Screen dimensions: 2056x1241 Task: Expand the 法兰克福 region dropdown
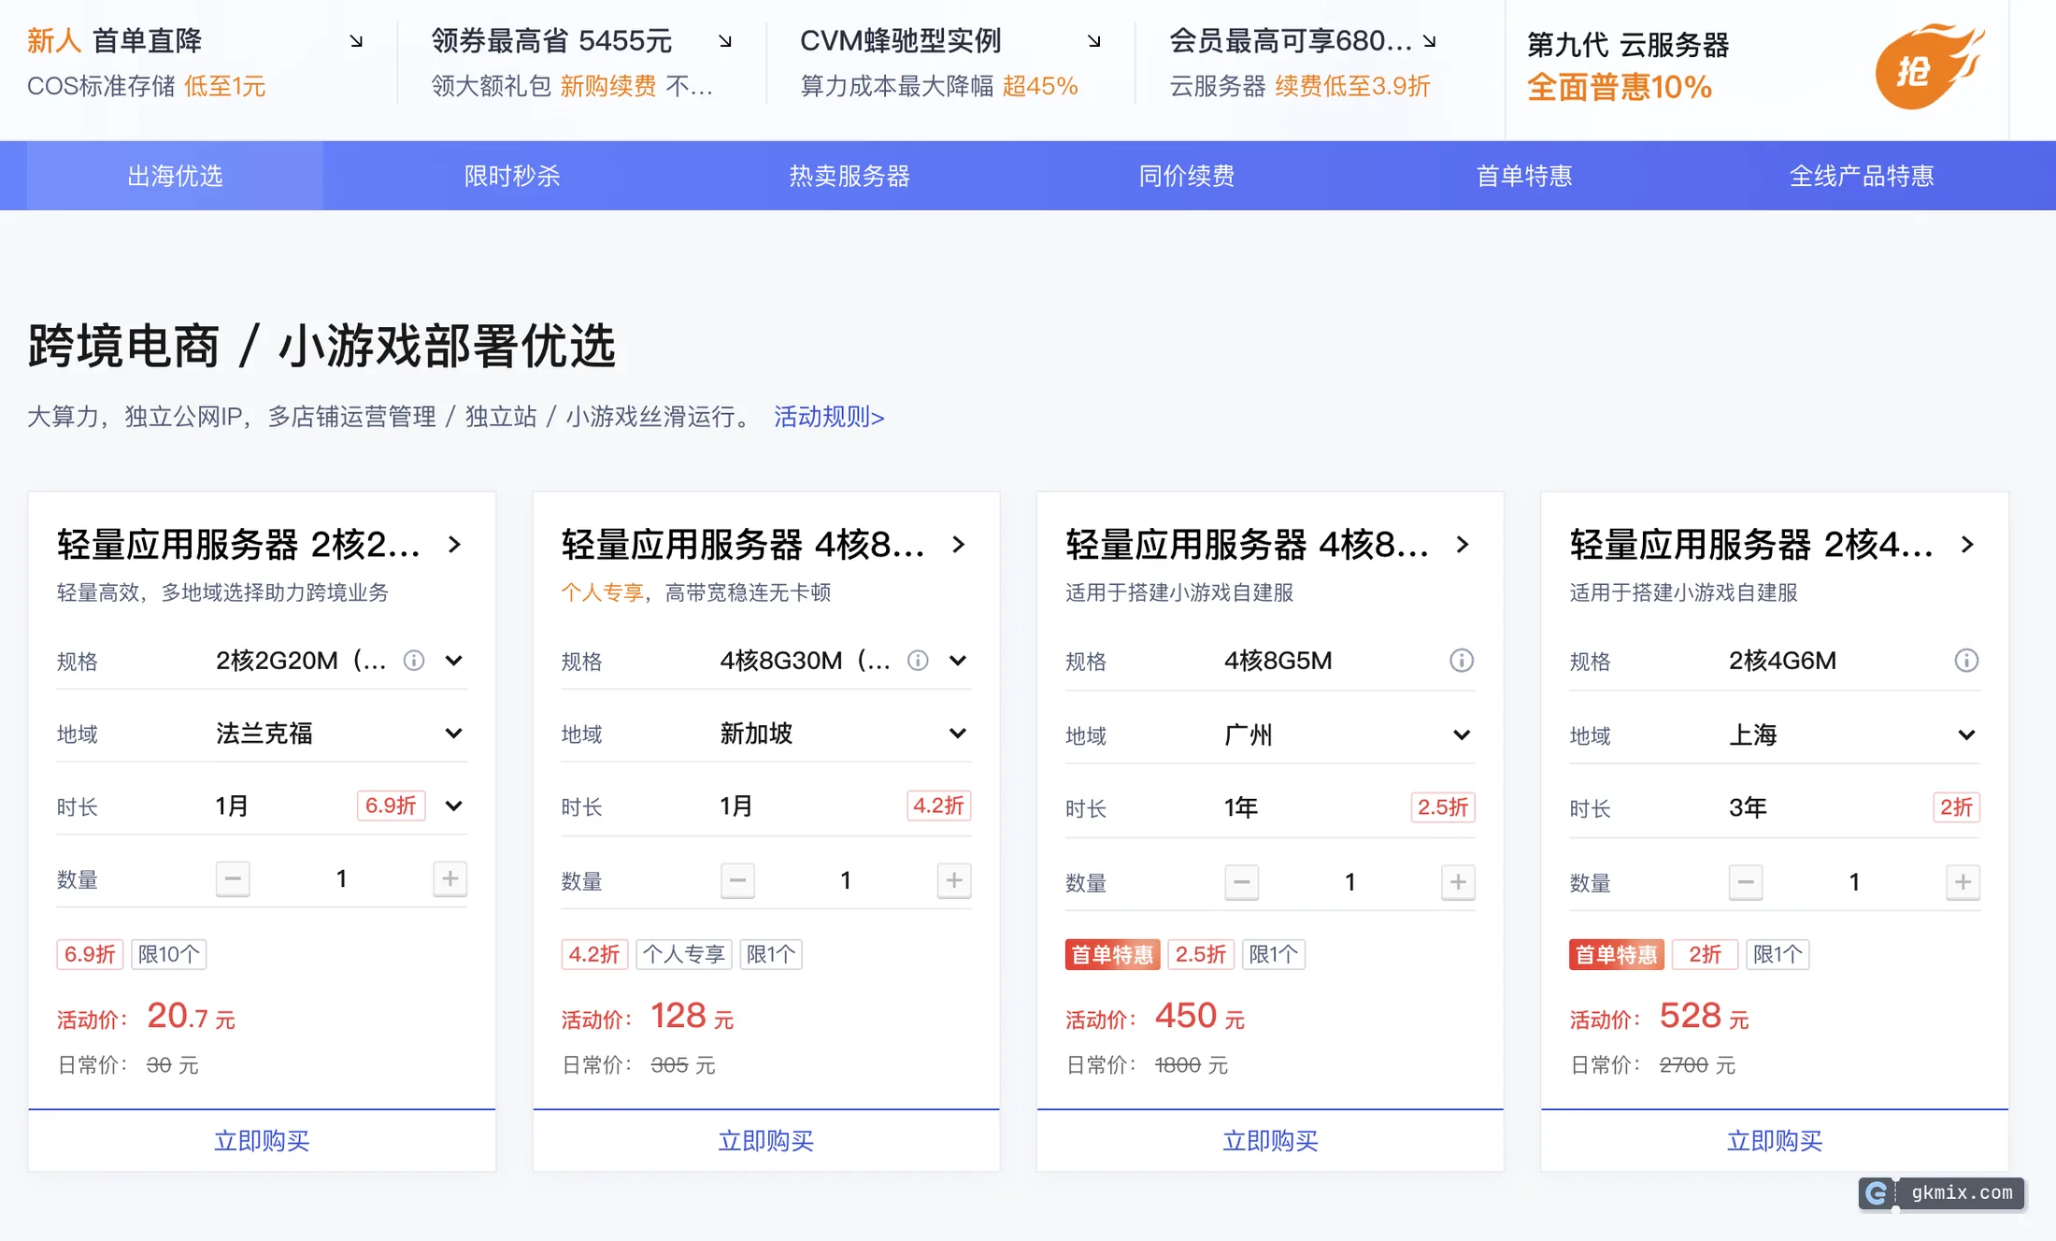point(454,734)
